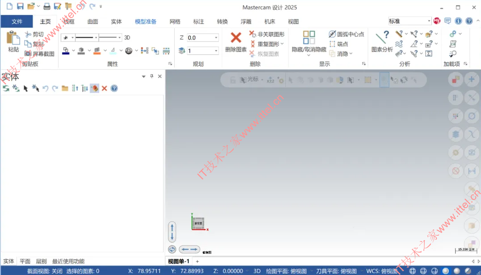
Task: Click the 重复图形 duplicates icon
Action: point(252,44)
